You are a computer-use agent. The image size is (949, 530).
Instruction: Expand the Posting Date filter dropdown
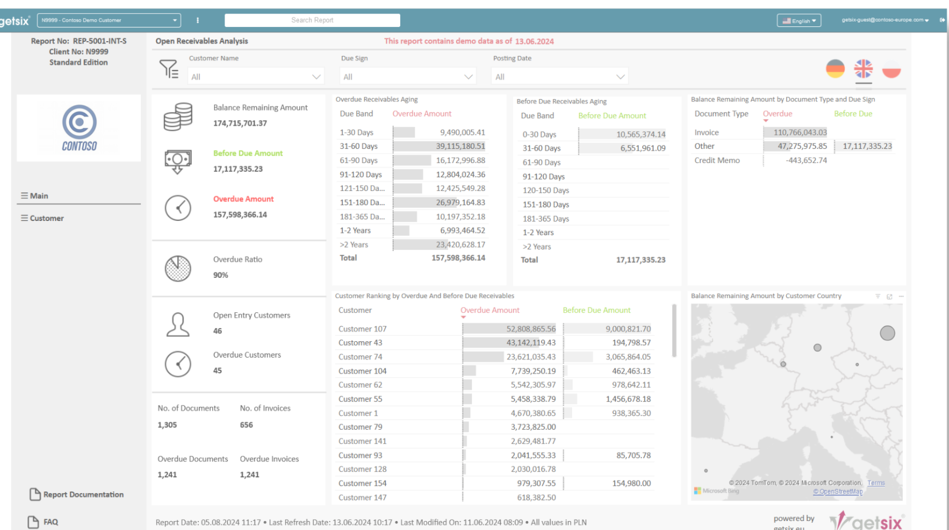click(x=560, y=76)
